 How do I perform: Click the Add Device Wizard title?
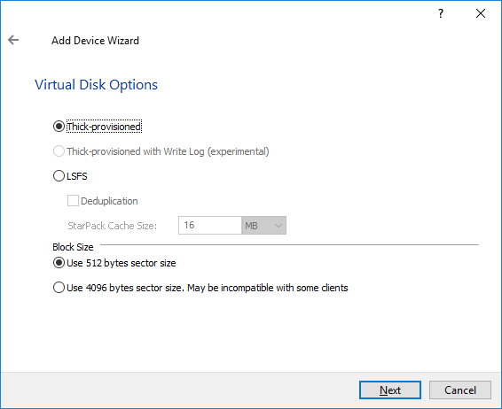(96, 41)
